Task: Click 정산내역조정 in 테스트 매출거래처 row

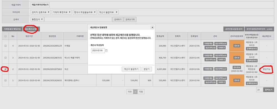Action: (x=210, y=60)
